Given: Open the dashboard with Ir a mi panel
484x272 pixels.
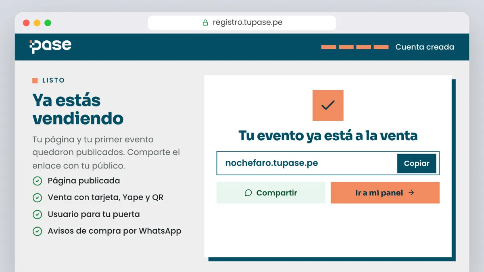Looking at the screenshot, I should click(385, 193).
